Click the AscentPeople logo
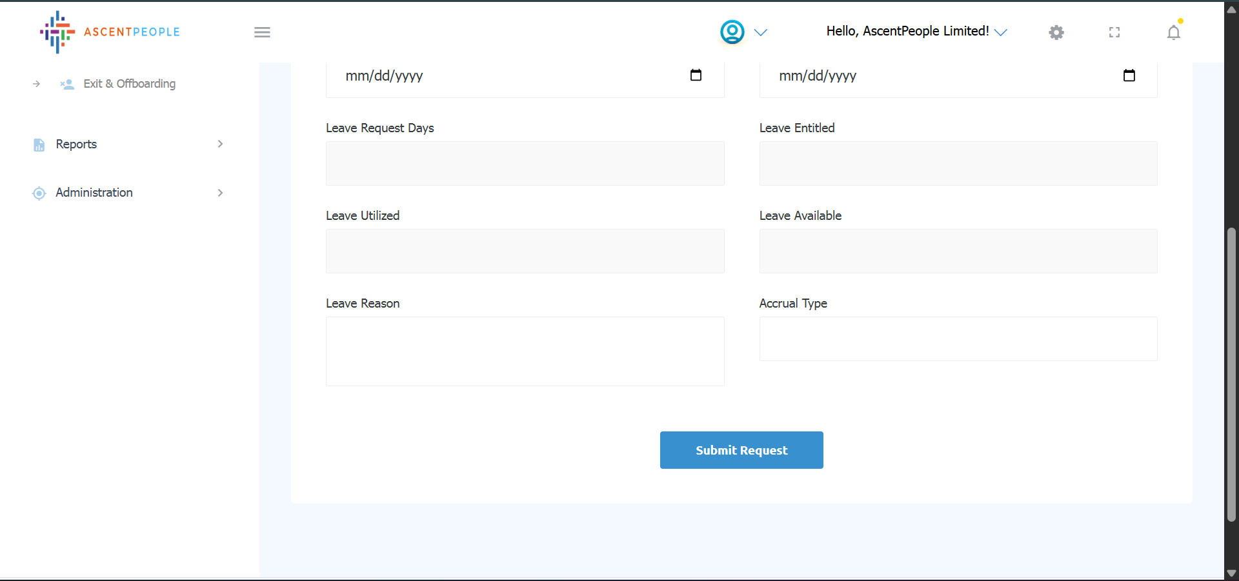This screenshot has width=1239, height=581. [110, 32]
